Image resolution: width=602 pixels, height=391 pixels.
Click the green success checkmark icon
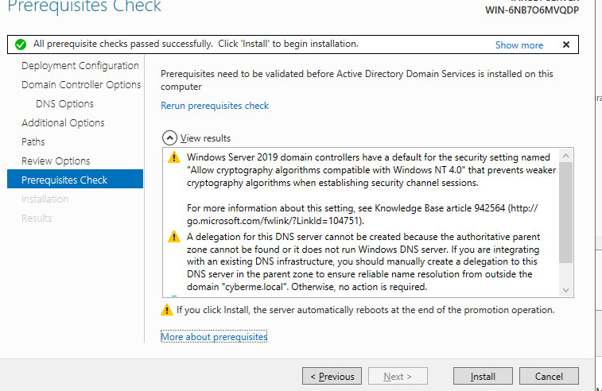[20, 45]
